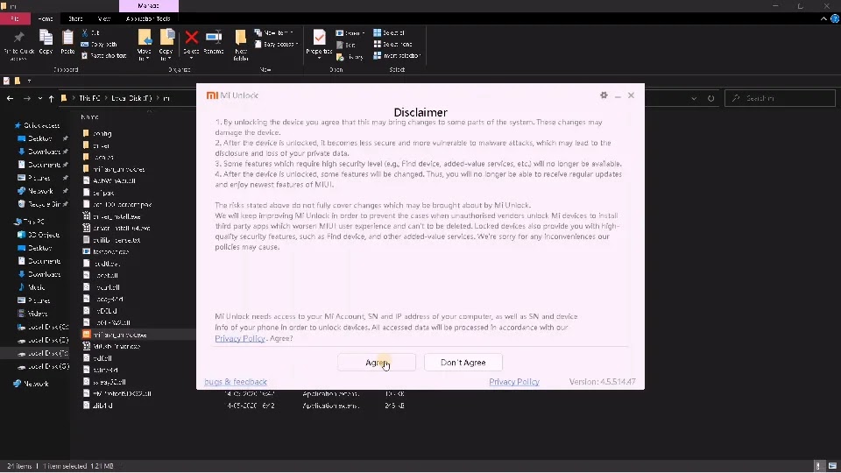Open the Move to dropdown
This screenshot has width=841, height=473.
(145, 45)
